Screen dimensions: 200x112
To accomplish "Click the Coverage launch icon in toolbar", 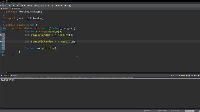I will point(13,6).
